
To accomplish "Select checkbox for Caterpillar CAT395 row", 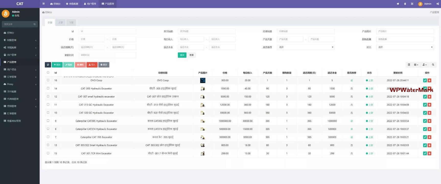I will [x=48, y=121].
